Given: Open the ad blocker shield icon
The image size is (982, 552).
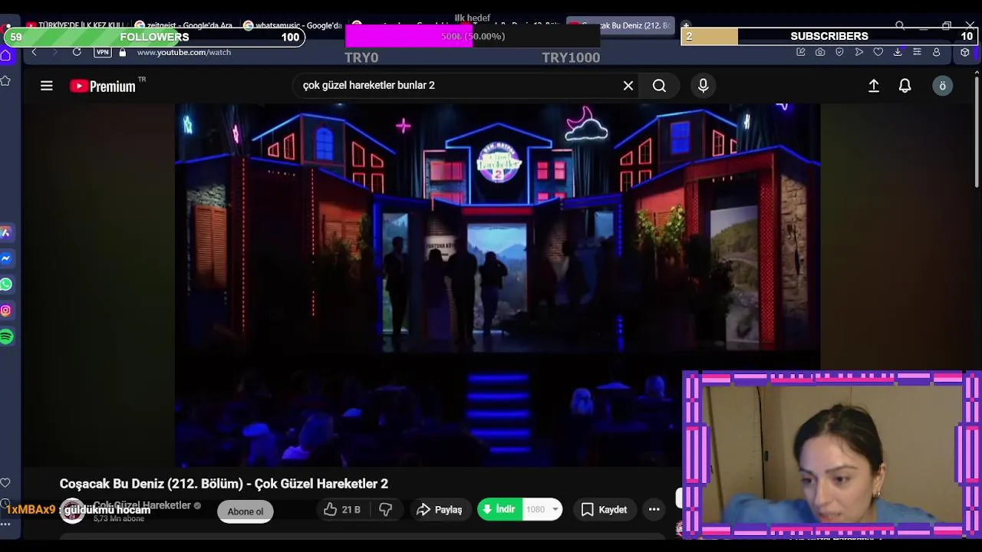Looking at the screenshot, I should coord(839,52).
